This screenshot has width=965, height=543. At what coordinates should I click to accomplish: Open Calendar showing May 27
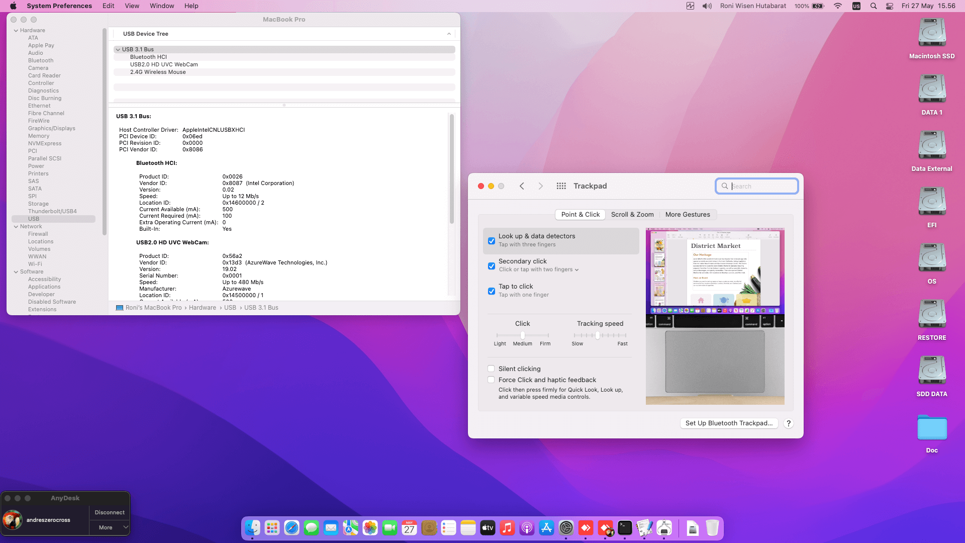(x=409, y=528)
